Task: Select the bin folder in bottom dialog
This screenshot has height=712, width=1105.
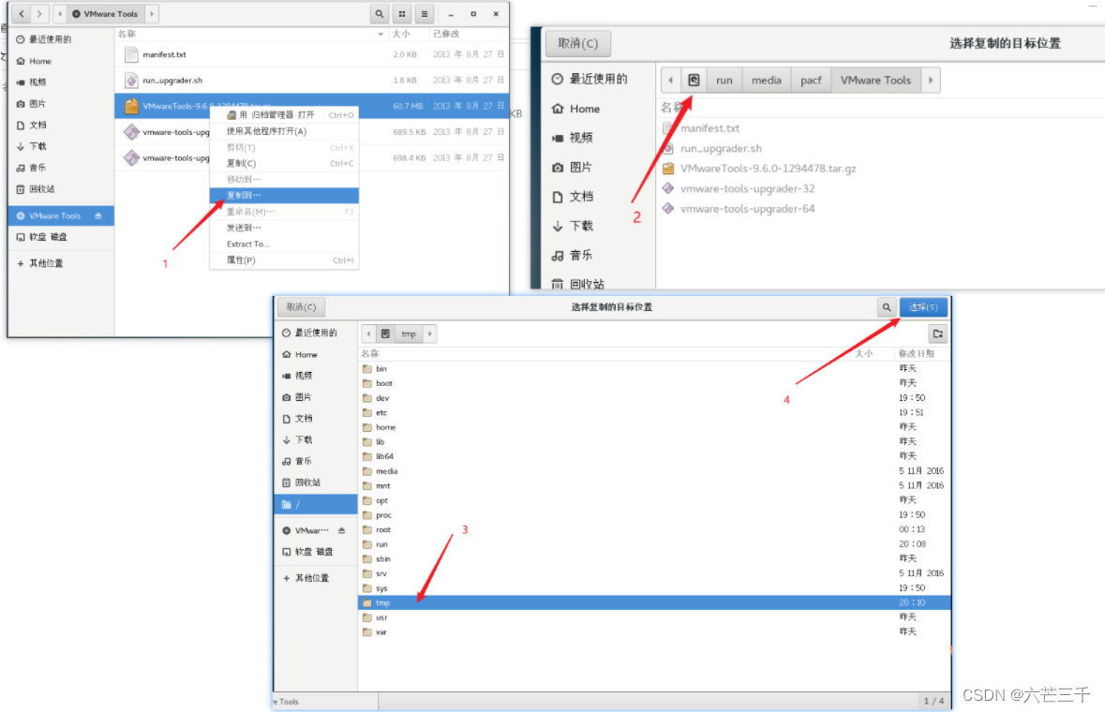Action: click(x=655, y=368)
